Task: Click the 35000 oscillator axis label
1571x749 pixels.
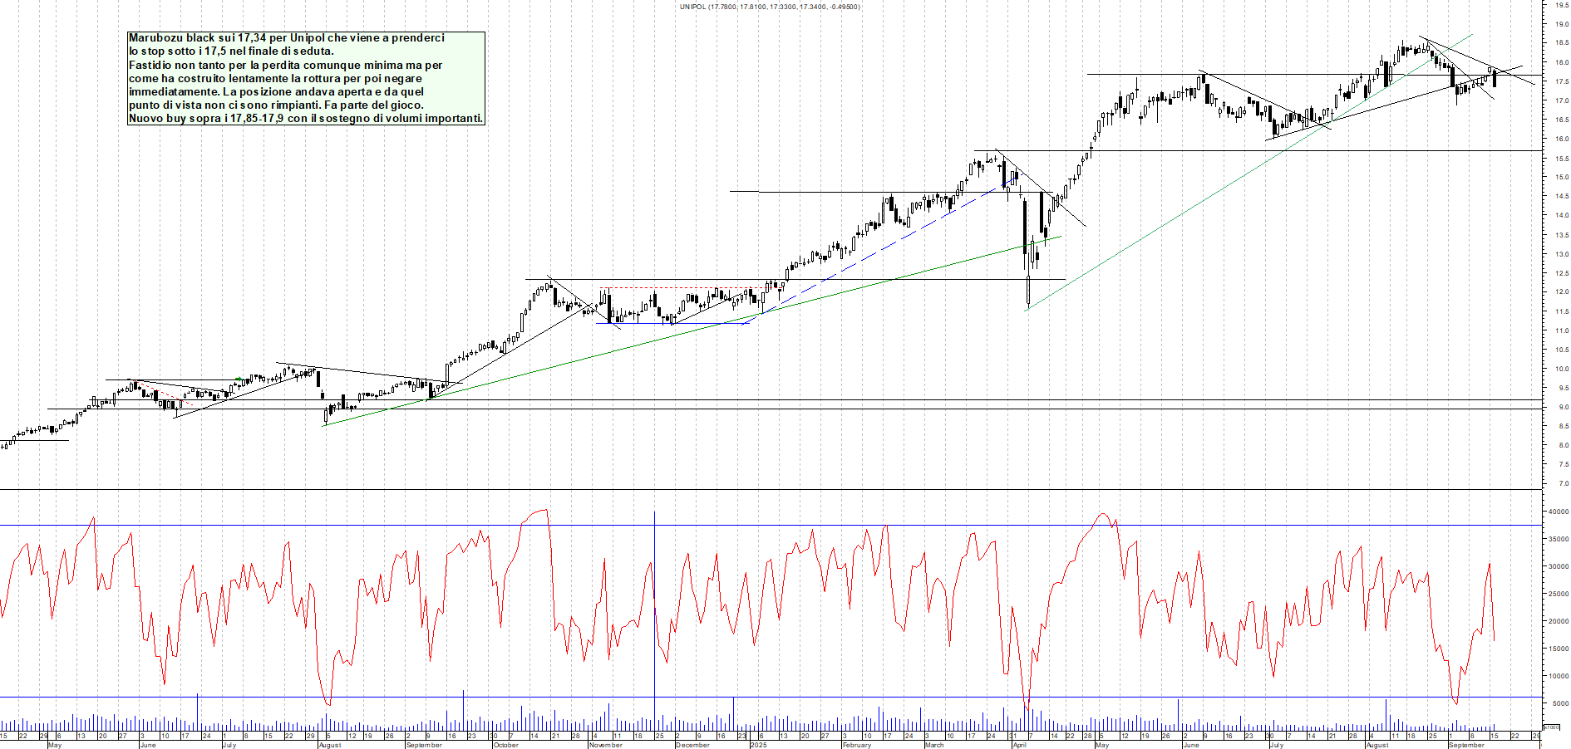Action: pyautogui.click(x=1558, y=539)
